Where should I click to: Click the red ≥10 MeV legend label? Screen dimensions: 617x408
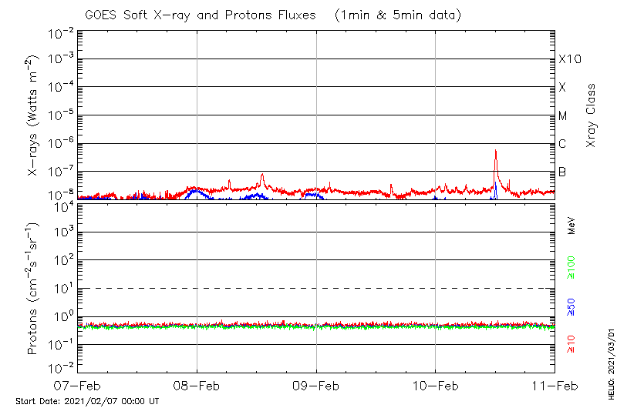click(x=571, y=344)
